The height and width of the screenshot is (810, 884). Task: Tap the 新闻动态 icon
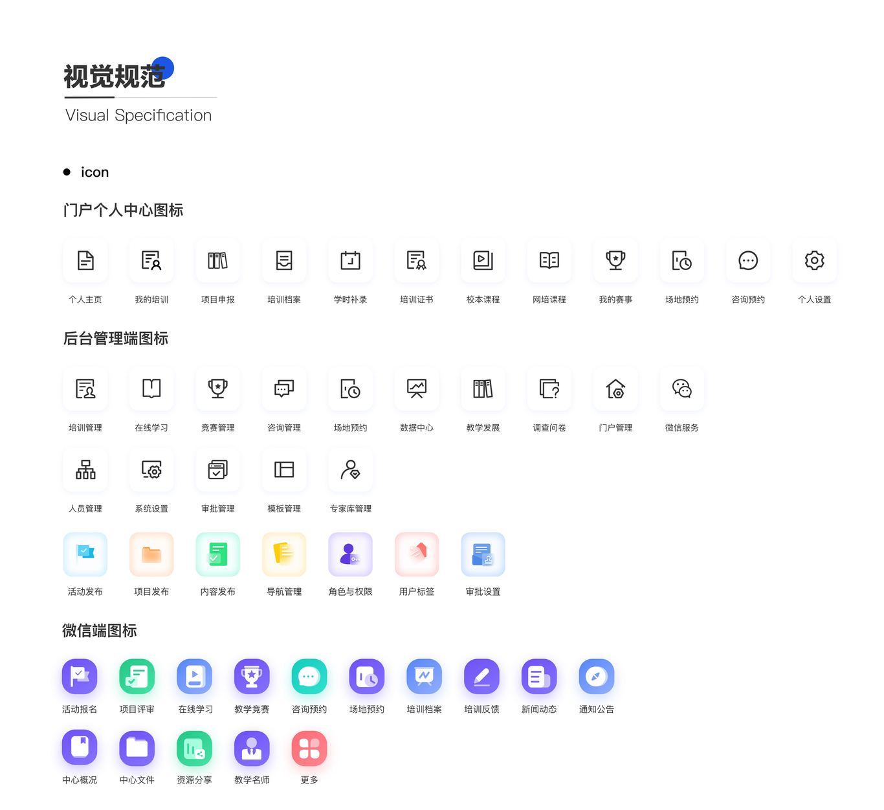(539, 677)
